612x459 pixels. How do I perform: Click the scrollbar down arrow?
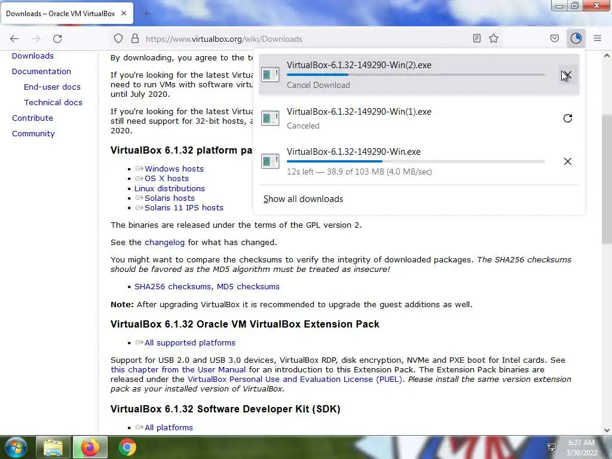(607, 430)
